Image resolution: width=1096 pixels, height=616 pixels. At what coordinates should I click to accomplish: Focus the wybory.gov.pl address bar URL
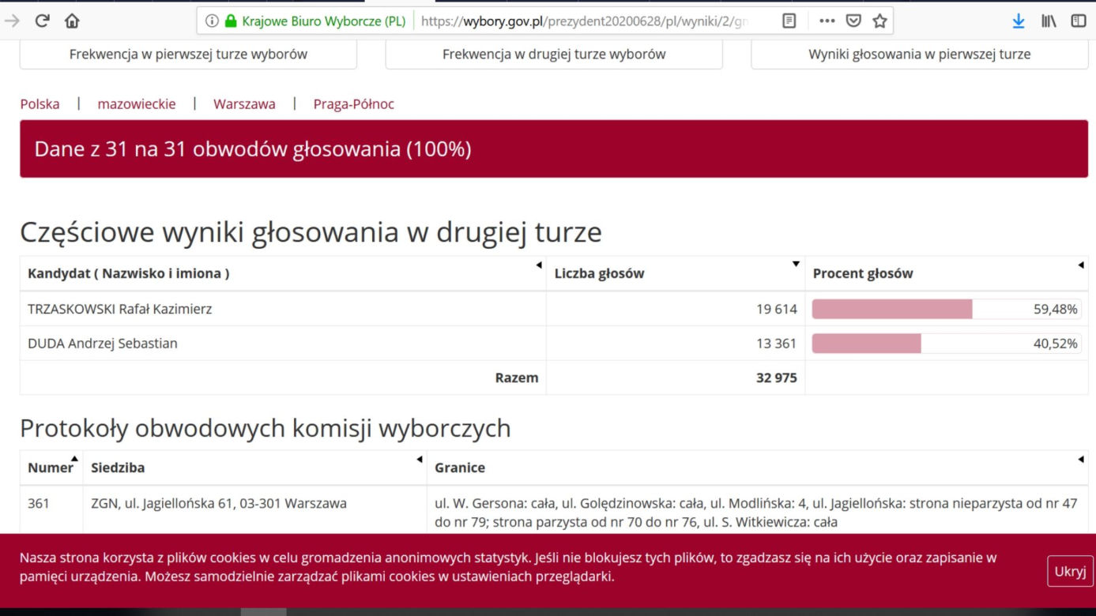coord(584,21)
